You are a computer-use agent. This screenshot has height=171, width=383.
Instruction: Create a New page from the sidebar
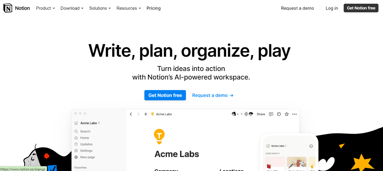coord(87,157)
